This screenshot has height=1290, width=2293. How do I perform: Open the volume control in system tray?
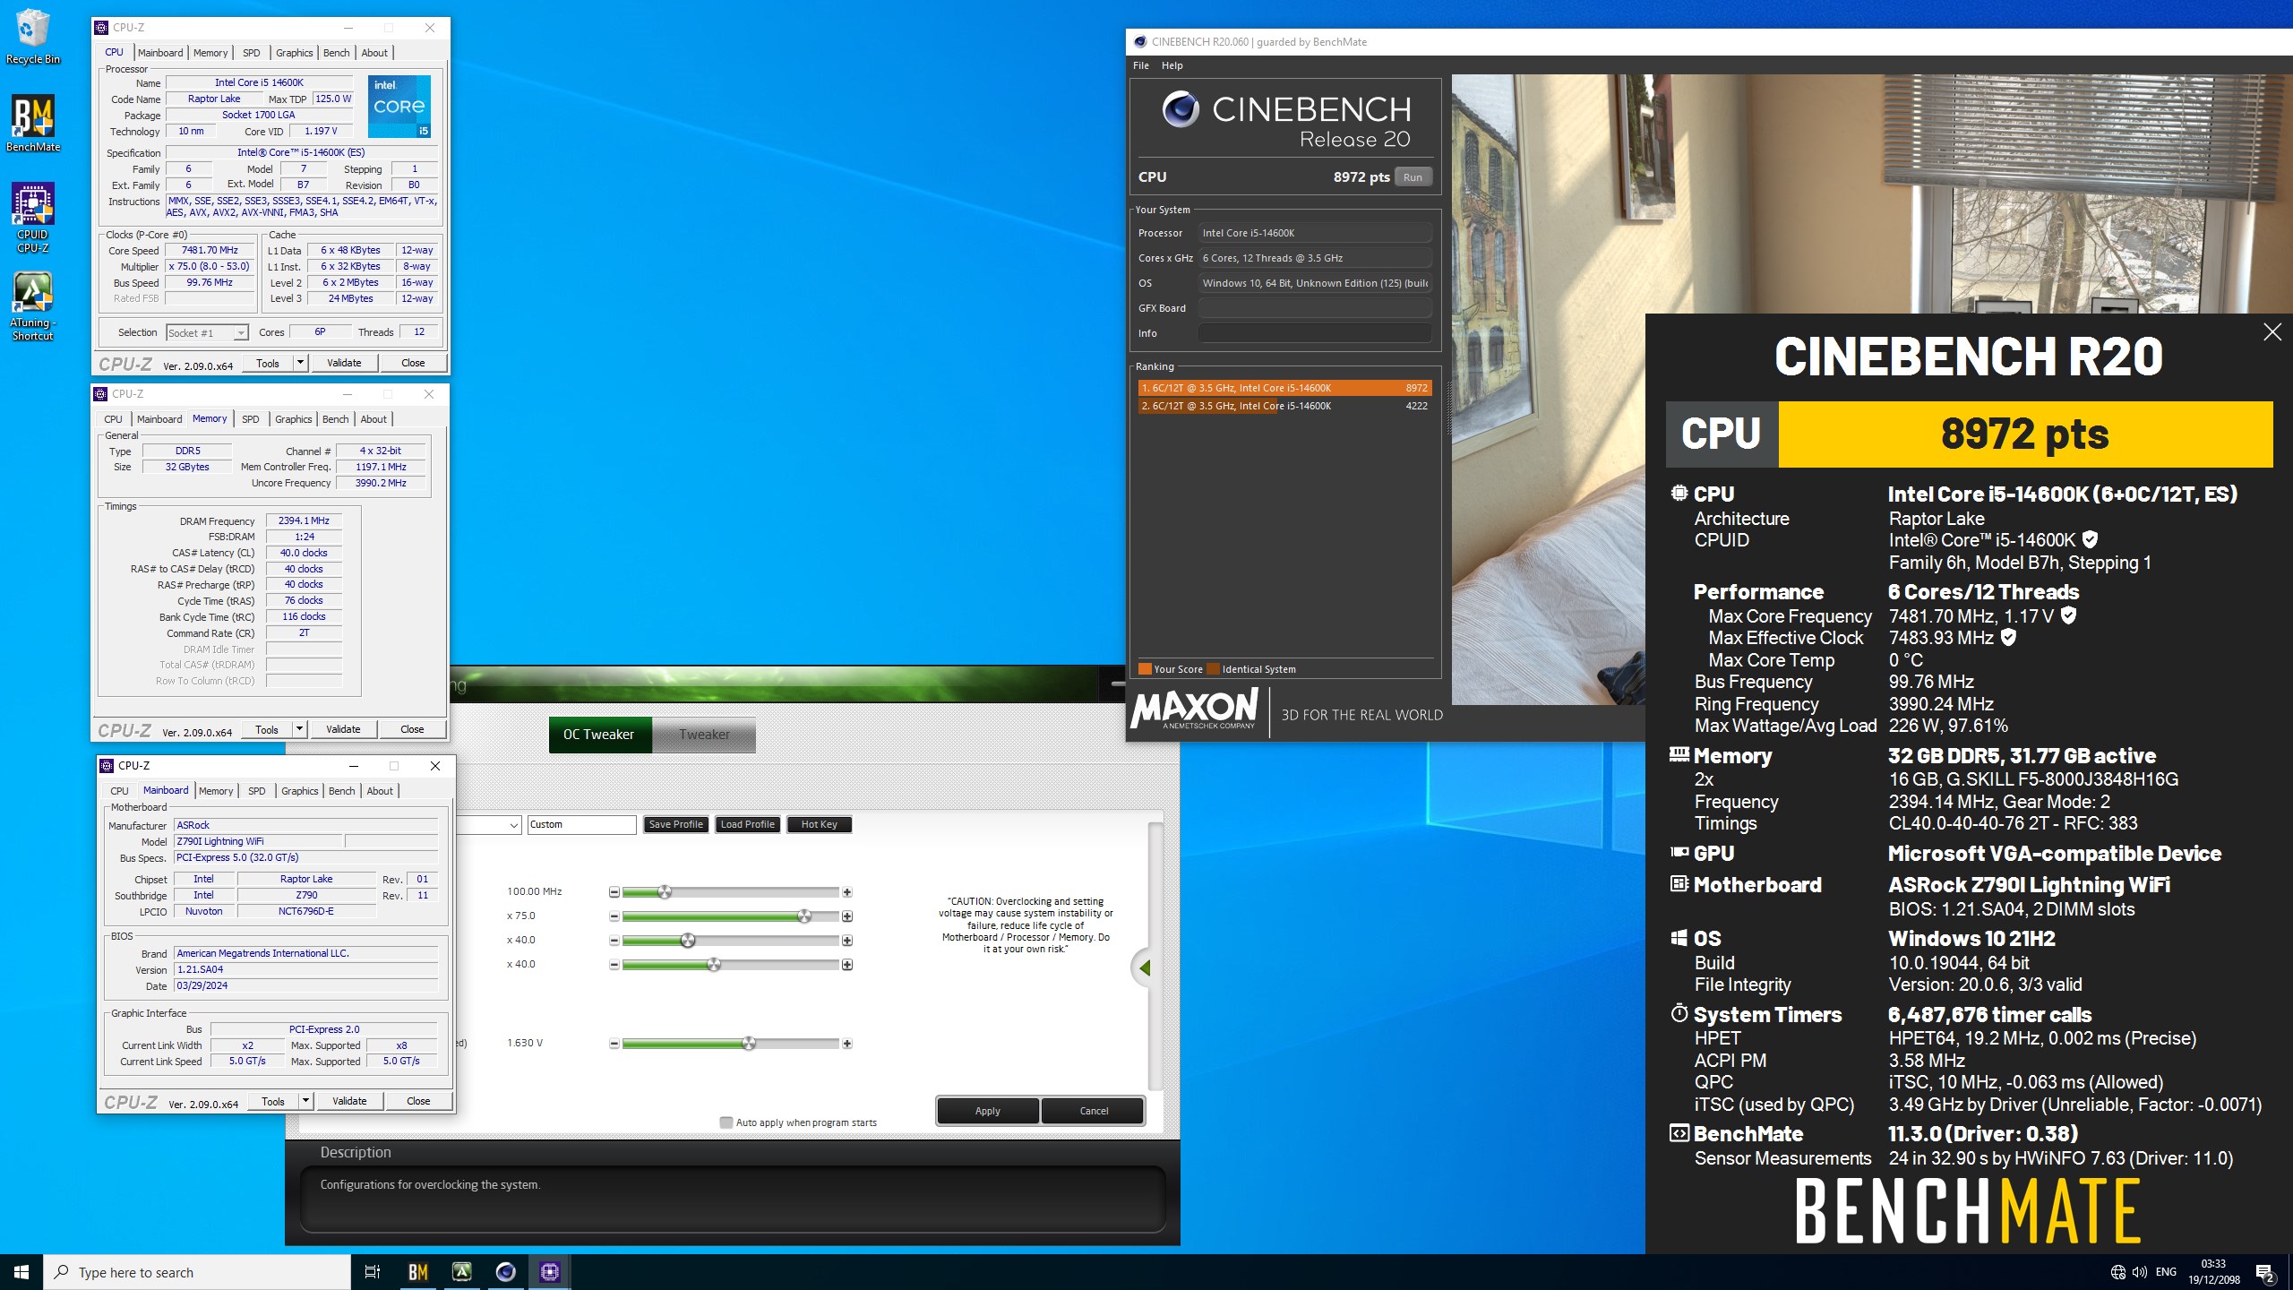tap(2140, 1272)
